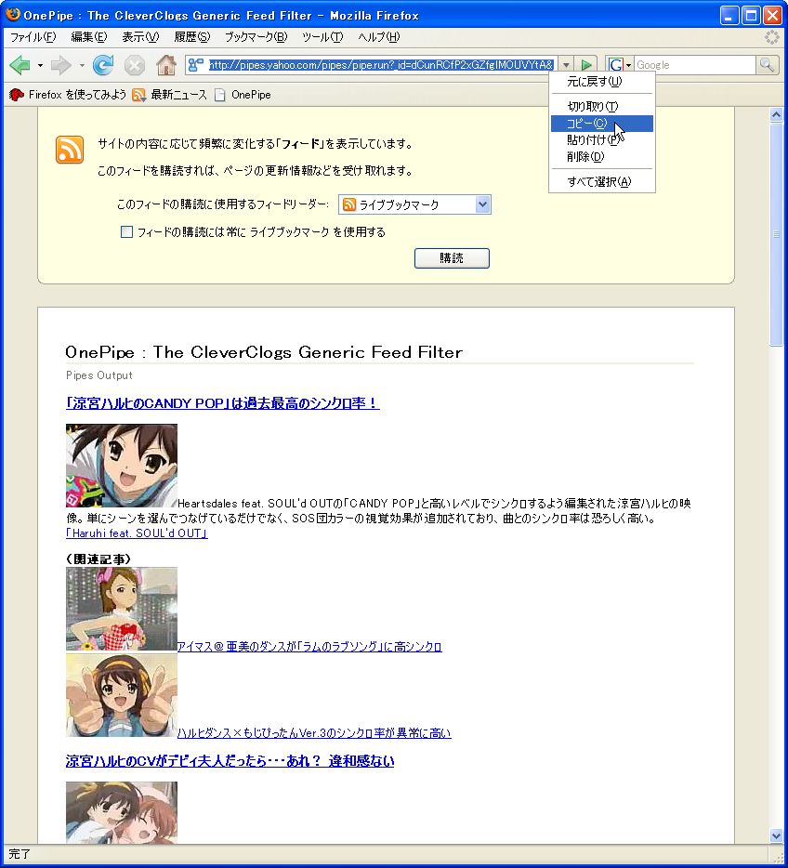
Task: Click the Google search engine icon
Action: [616, 65]
